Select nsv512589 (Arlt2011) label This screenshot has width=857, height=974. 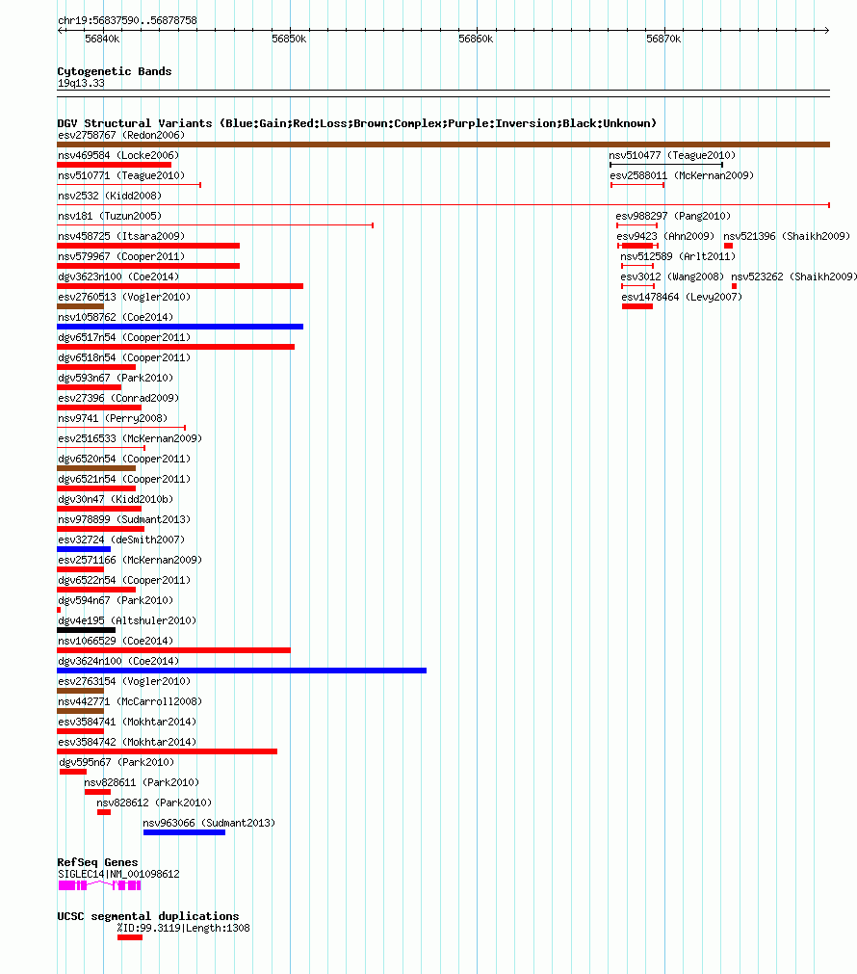(678, 256)
